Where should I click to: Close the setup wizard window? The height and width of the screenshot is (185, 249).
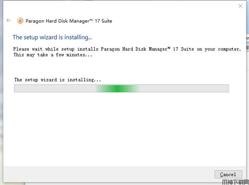click(x=240, y=6)
